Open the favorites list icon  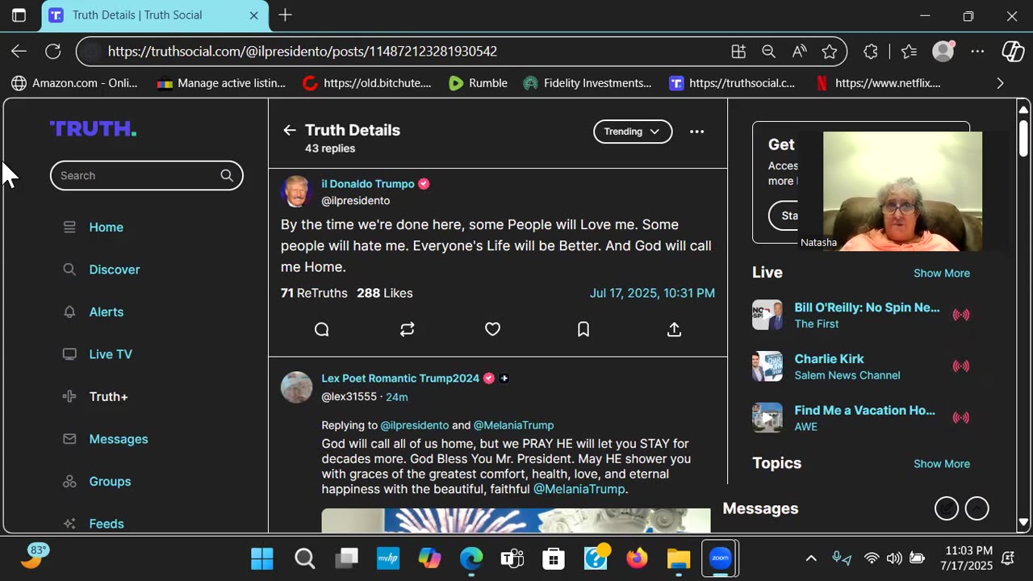[x=909, y=52]
